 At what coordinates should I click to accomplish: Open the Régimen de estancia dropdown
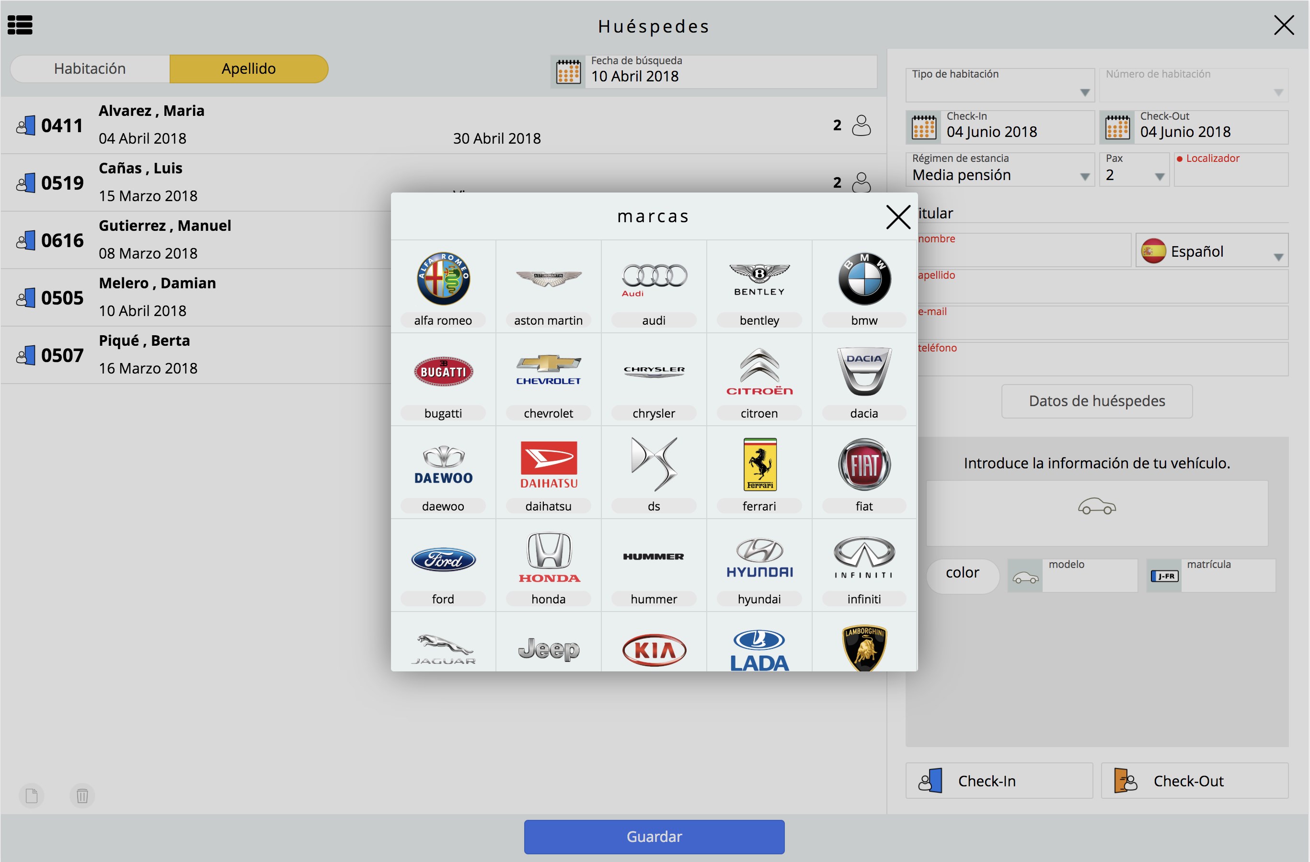pos(1000,170)
